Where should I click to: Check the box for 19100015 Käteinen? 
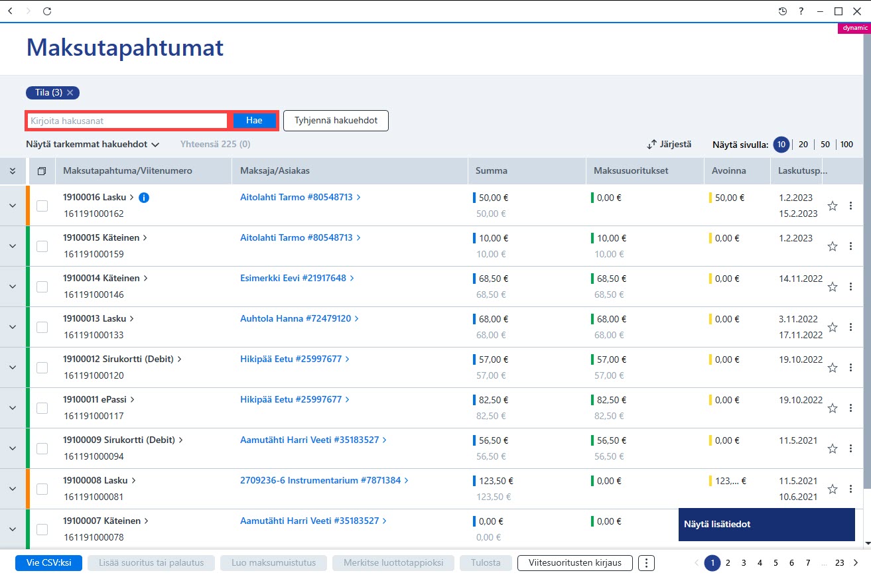(x=42, y=246)
